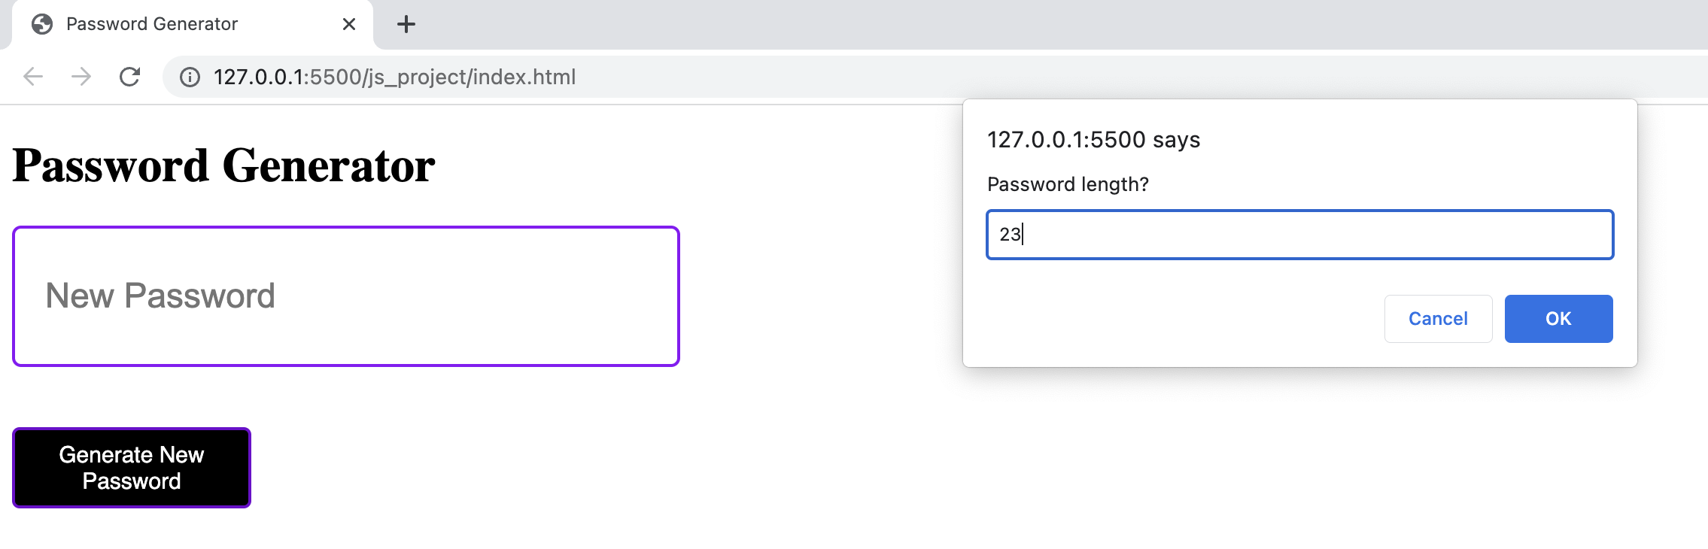Click the 127.0.0.1:5500 says dialog title

tap(1094, 139)
